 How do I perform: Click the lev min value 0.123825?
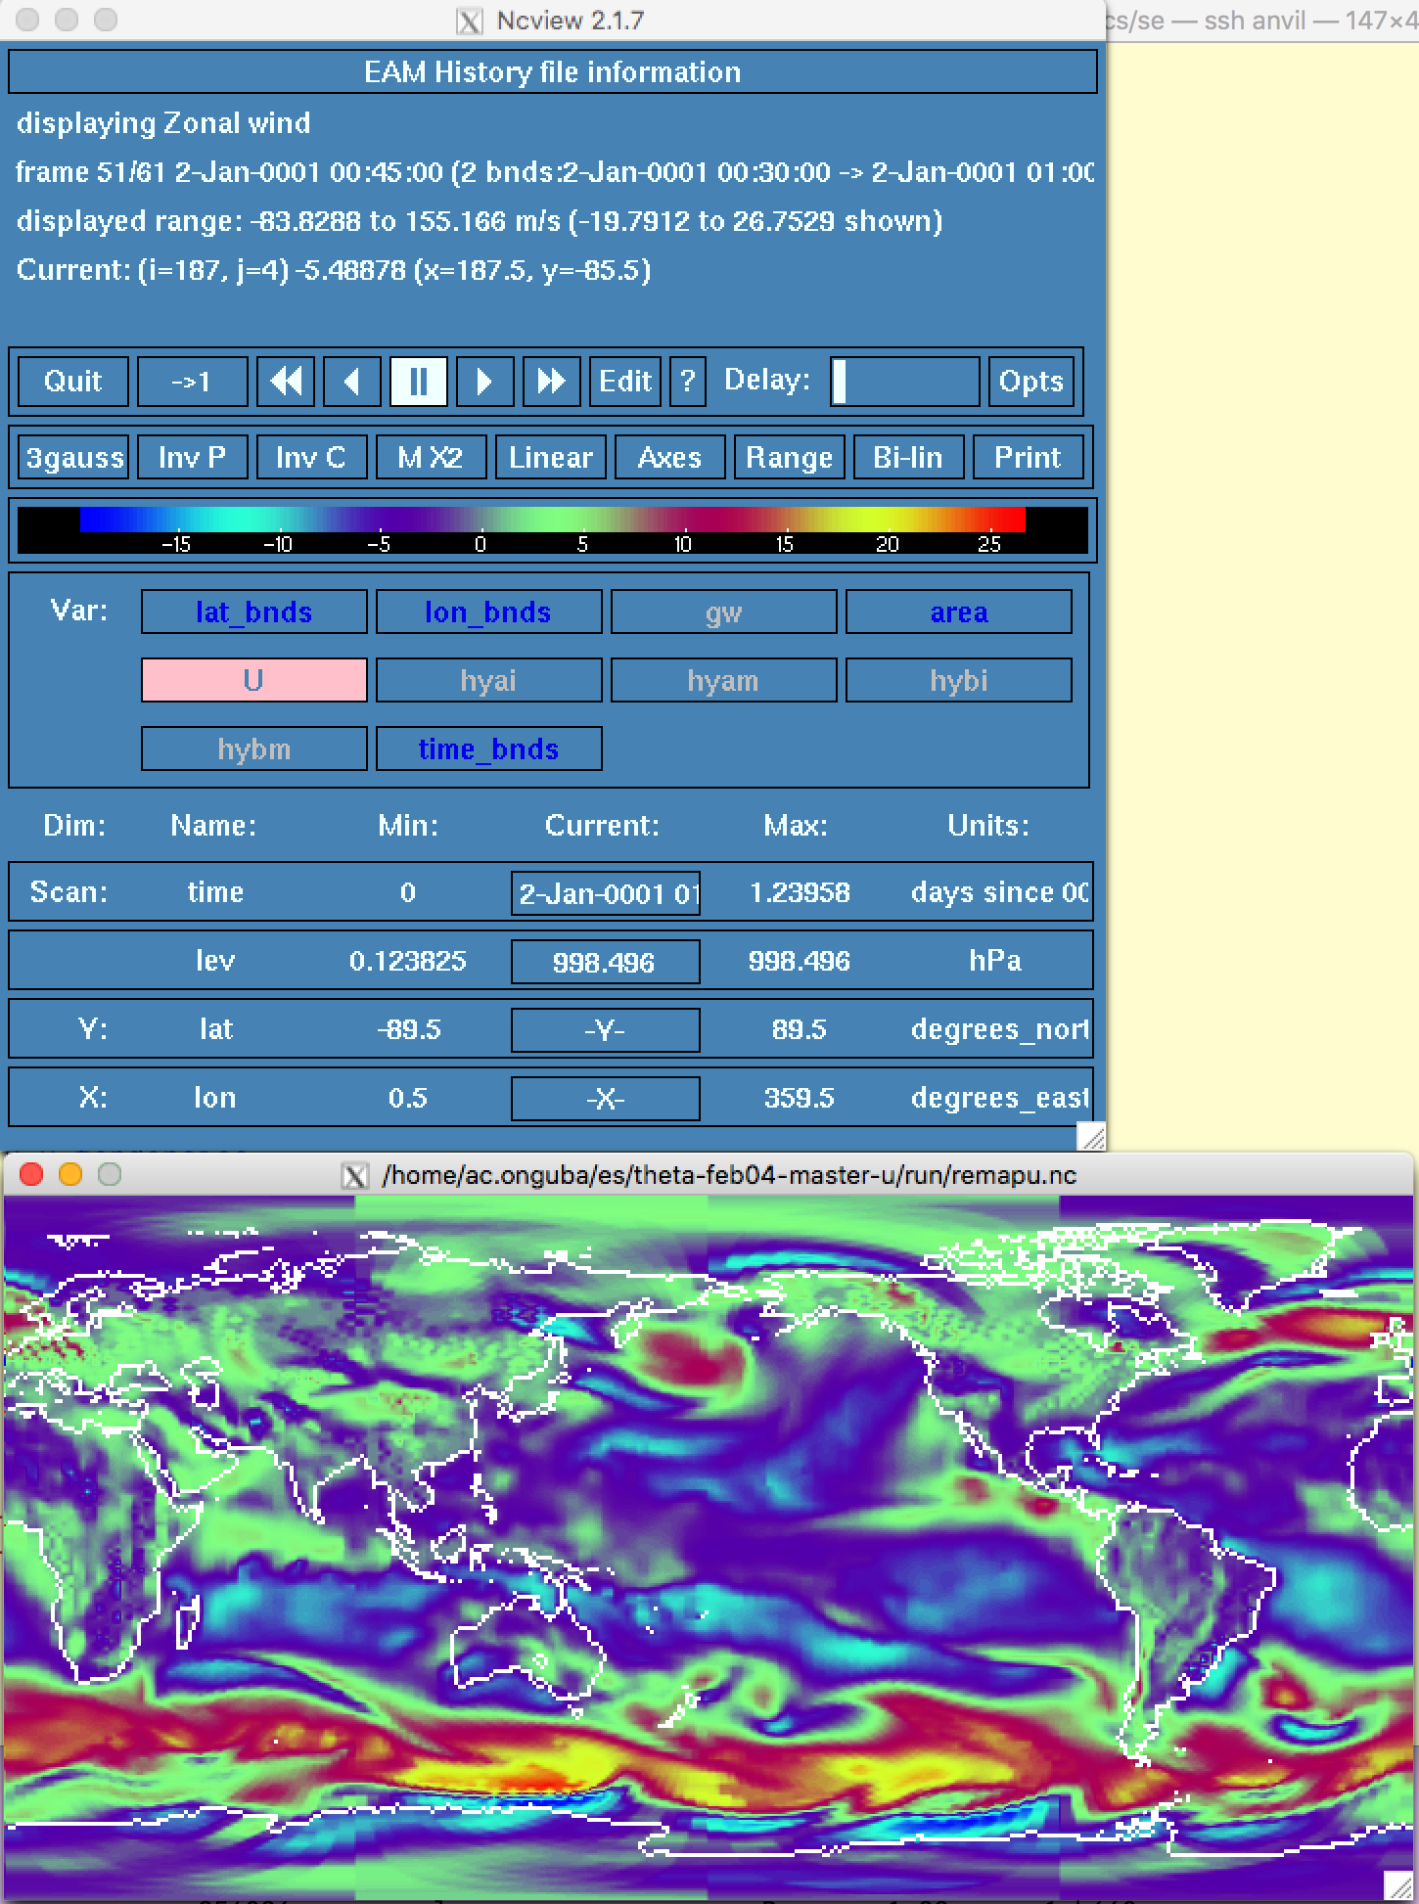tap(408, 961)
